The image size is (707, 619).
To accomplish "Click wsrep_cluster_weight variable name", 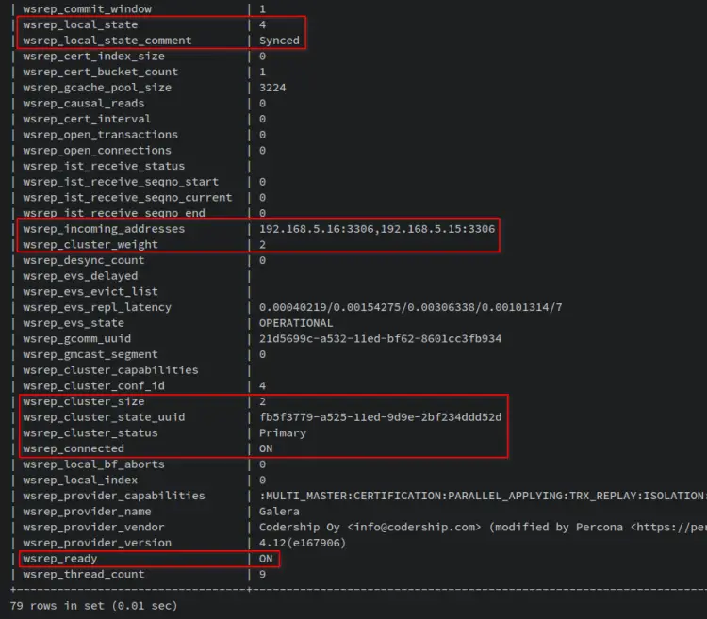I will pos(90,245).
